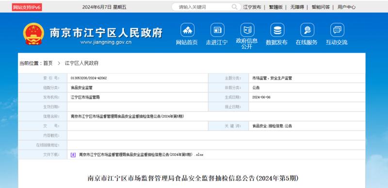388x188 pixels.
Task: Switch to 繁體版 traditional Chinese
Action: [275, 7]
